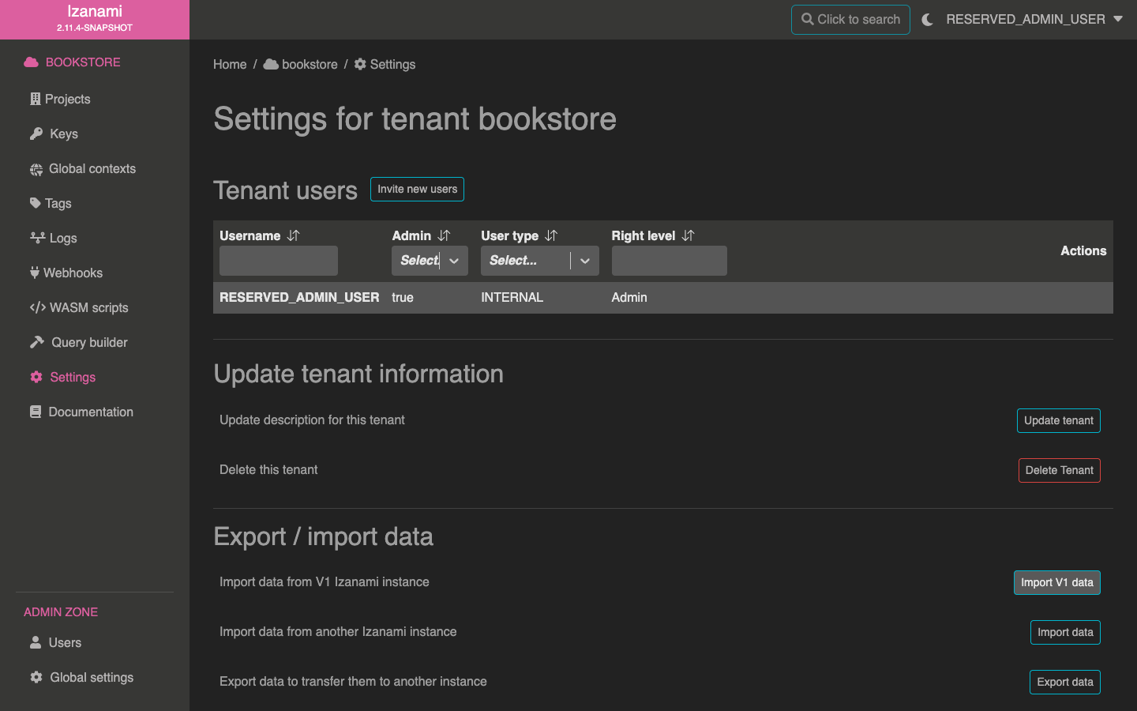Go to Documentation in sidebar
1137x711 pixels.
[90, 412]
